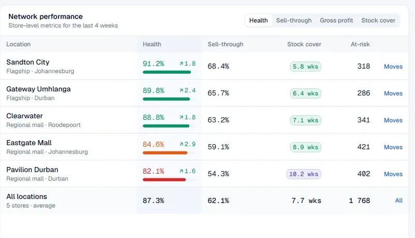
Task: Click the 91.2% health value
Action: point(153,64)
